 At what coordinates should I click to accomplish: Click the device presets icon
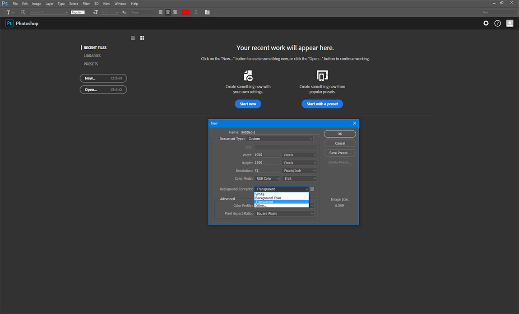point(322,75)
